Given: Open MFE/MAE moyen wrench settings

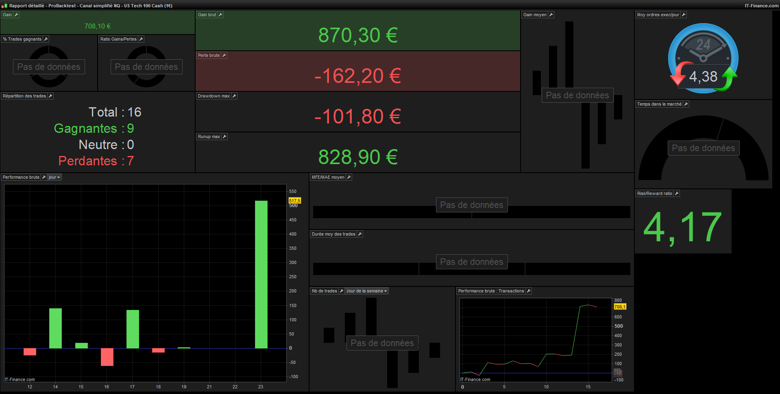Looking at the screenshot, I should [x=349, y=177].
